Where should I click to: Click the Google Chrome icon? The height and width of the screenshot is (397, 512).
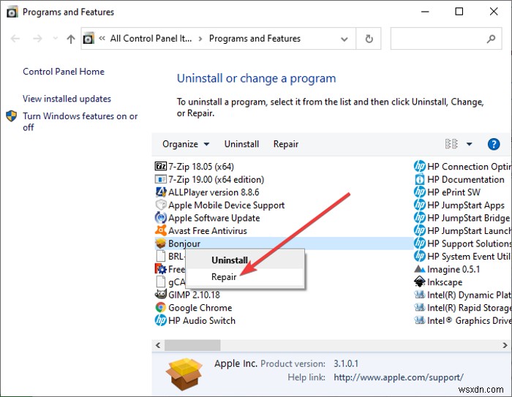click(x=160, y=308)
